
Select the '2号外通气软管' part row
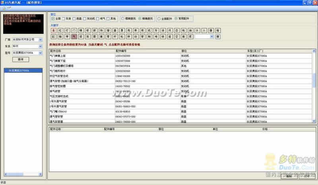point(180,106)
